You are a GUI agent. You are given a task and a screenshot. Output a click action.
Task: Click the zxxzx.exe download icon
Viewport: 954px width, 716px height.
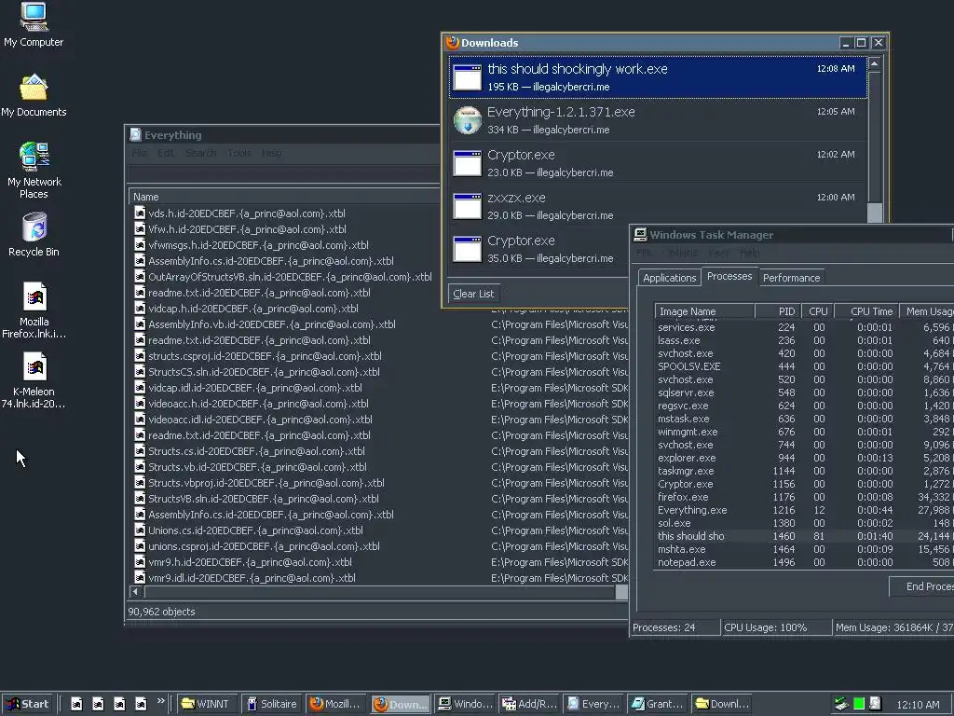468,206
